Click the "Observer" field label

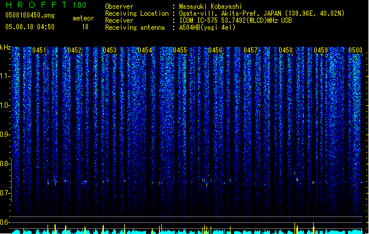coord(119,6)
